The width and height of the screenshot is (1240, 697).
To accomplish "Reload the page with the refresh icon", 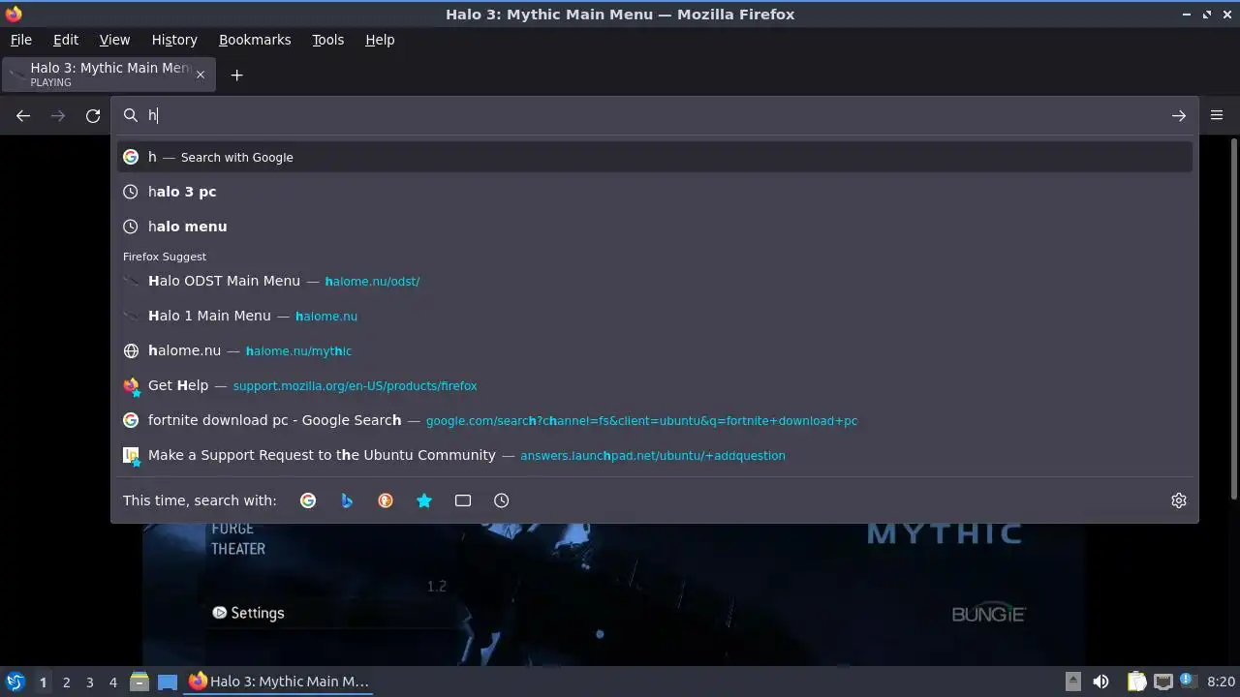I will point(93,116).
